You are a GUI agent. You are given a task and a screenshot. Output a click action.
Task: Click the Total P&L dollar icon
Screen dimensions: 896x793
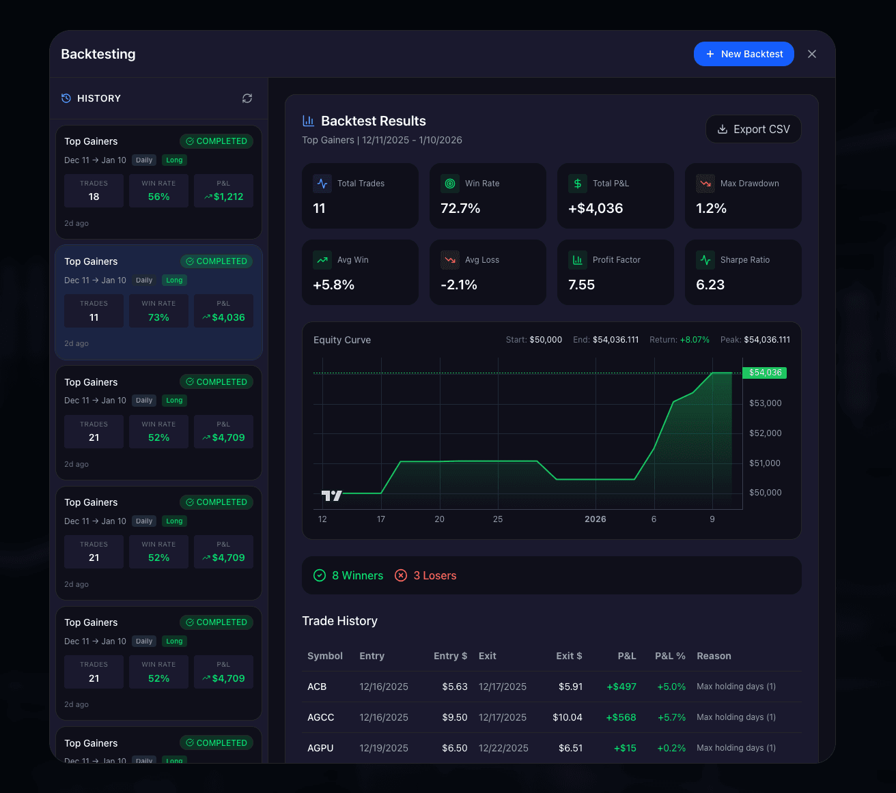(578, 183)
